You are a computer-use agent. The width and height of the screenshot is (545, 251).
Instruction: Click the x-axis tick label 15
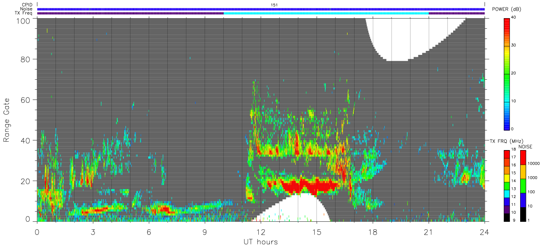(316, 232)
